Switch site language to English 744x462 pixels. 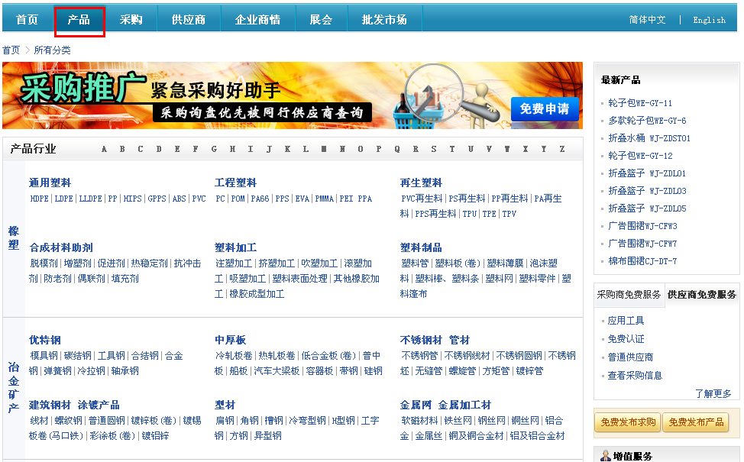(710, 20)
